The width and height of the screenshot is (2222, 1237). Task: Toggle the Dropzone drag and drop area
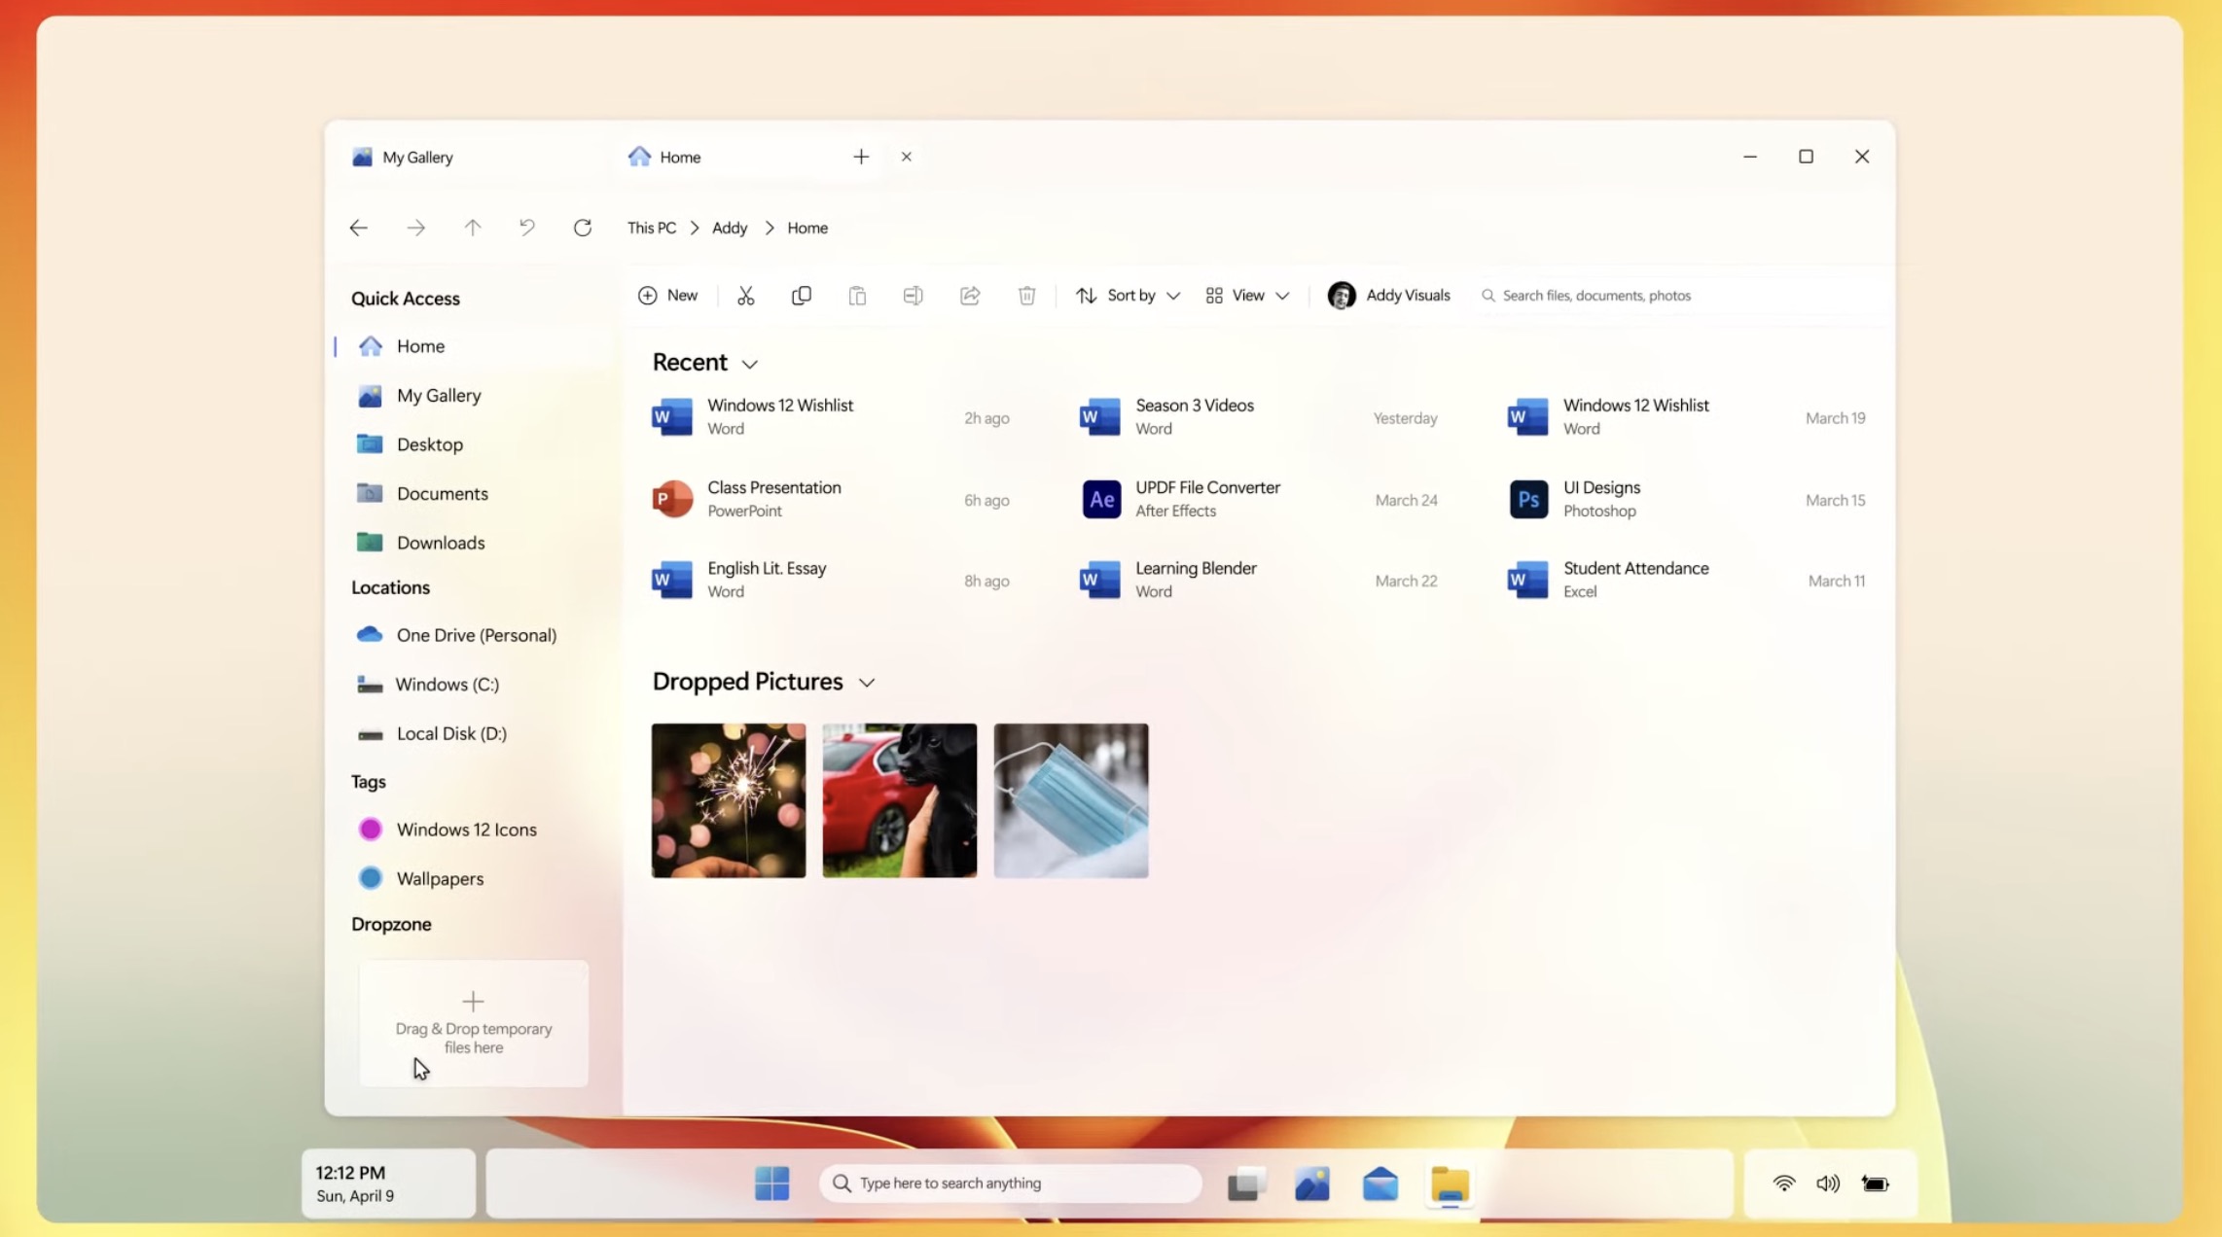[x=392, y=923]
